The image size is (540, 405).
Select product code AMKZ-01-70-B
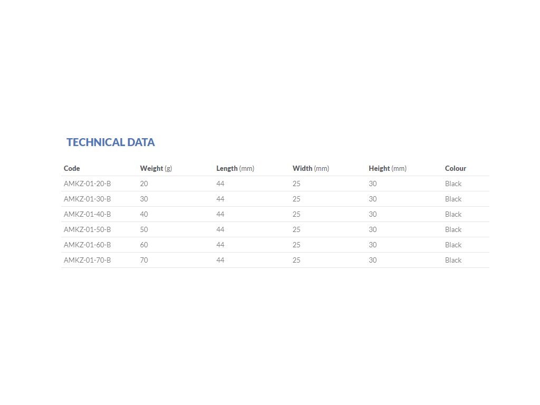[x=87, y=260]
